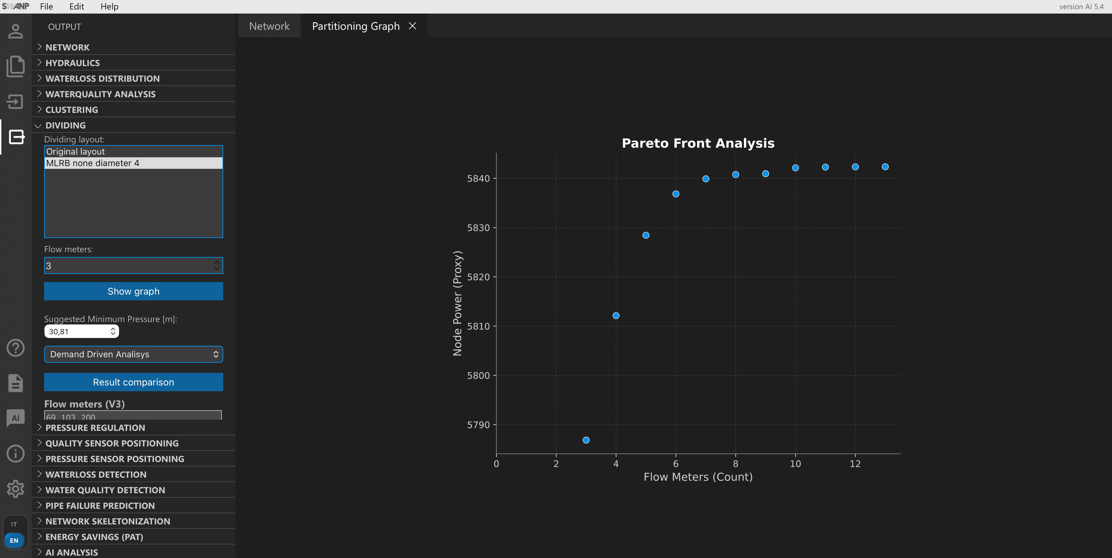This screenshot has width=1112, height=558.
Task: Click Flow meters spinner arrows
Action: [x=217, y=266]
